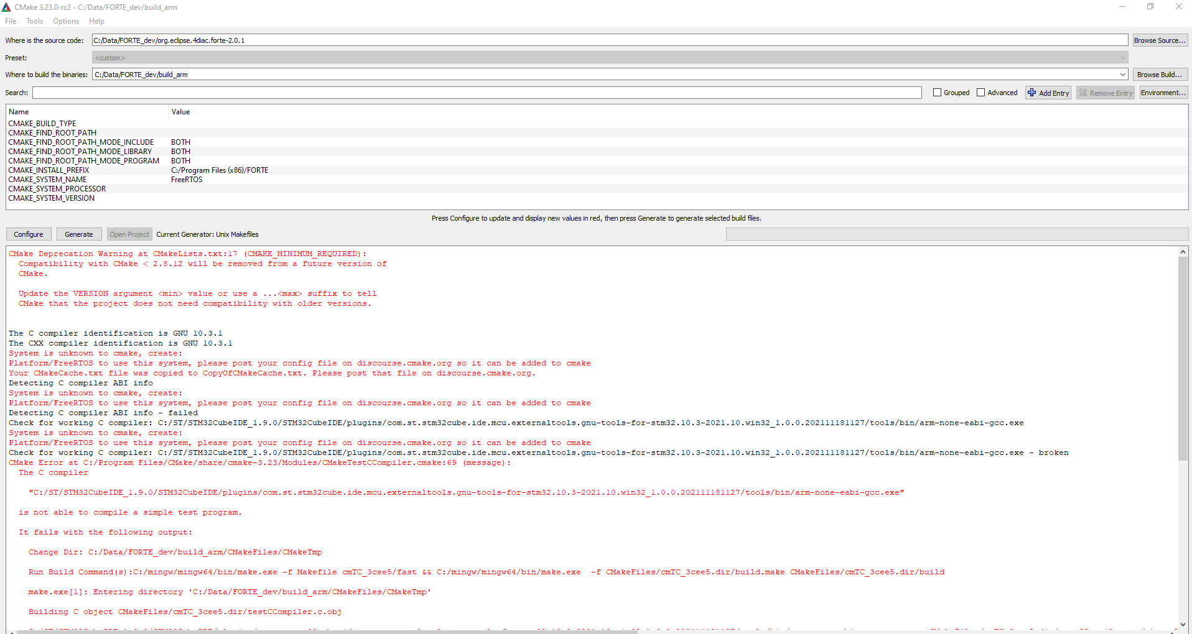Viewport: 1192px width, 634px height.
Task: Click the 'The CXX compiler identification' log line
Action: point(120,343)
